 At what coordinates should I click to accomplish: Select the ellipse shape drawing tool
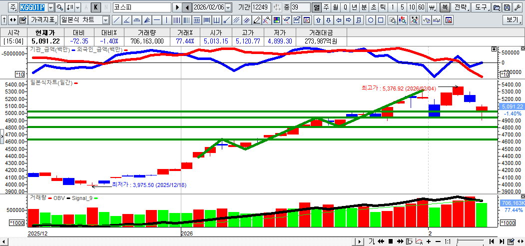tap(371, 20)
